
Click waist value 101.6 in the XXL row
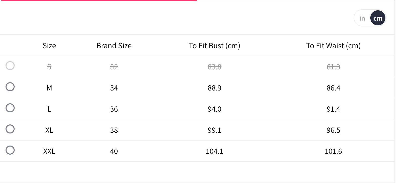coord(333,151)
